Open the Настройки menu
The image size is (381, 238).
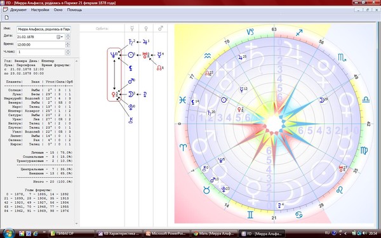pyautogui.click(x=40, y=10)
